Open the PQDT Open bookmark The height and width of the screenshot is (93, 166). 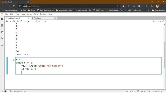[99, 10]
